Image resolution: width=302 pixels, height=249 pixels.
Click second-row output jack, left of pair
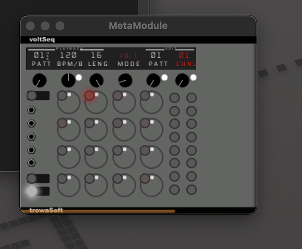coord(174,111)
